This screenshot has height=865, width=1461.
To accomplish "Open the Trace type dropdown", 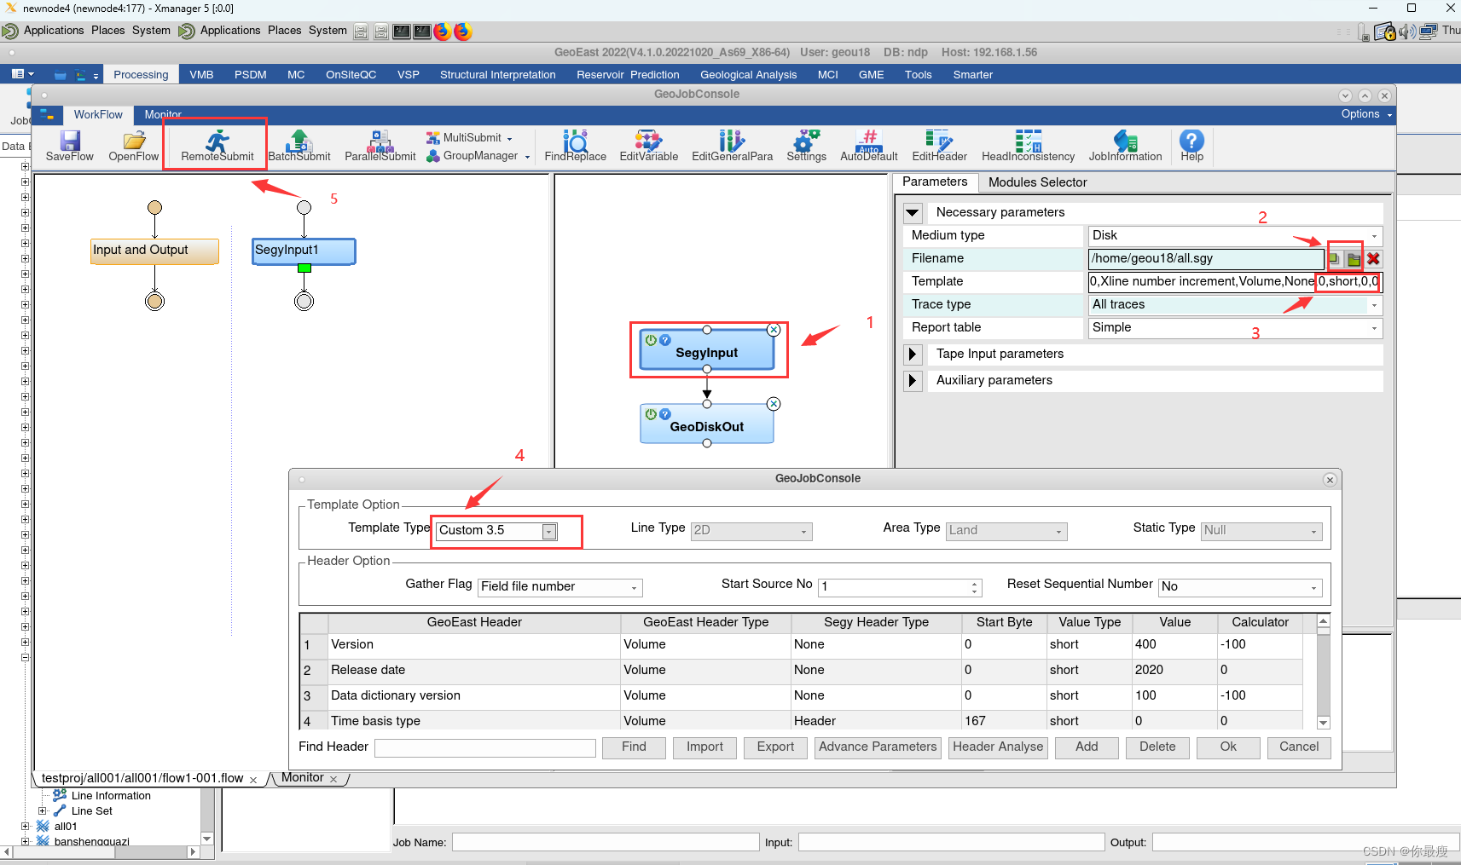I will point(1374,305).
